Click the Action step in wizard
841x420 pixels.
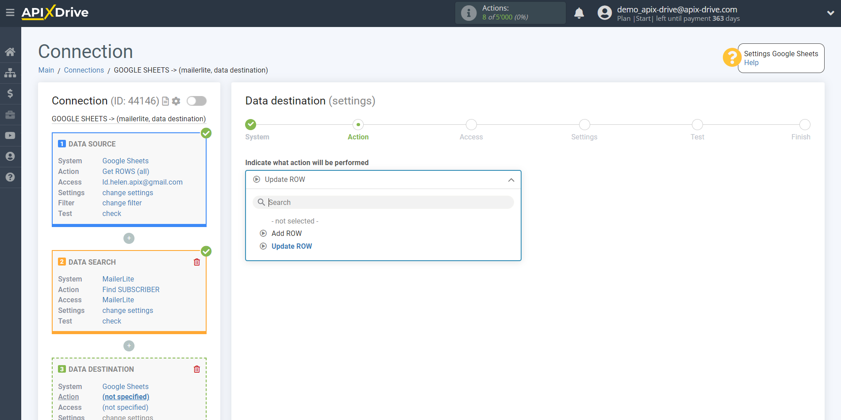click(x=358, y=124)
